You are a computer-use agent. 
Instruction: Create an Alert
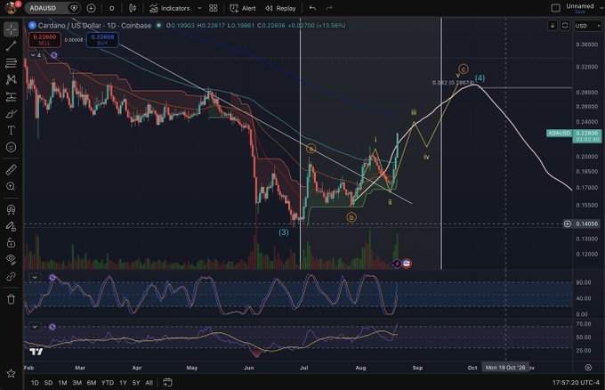click(243, 8)
